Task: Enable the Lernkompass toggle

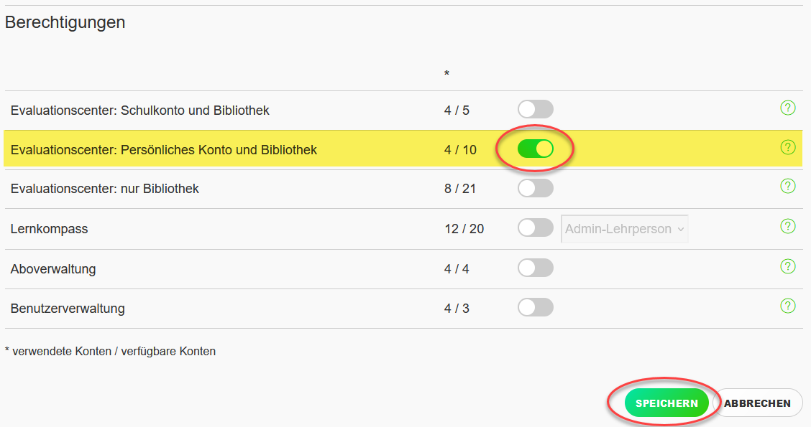Action: pos(536,227)
